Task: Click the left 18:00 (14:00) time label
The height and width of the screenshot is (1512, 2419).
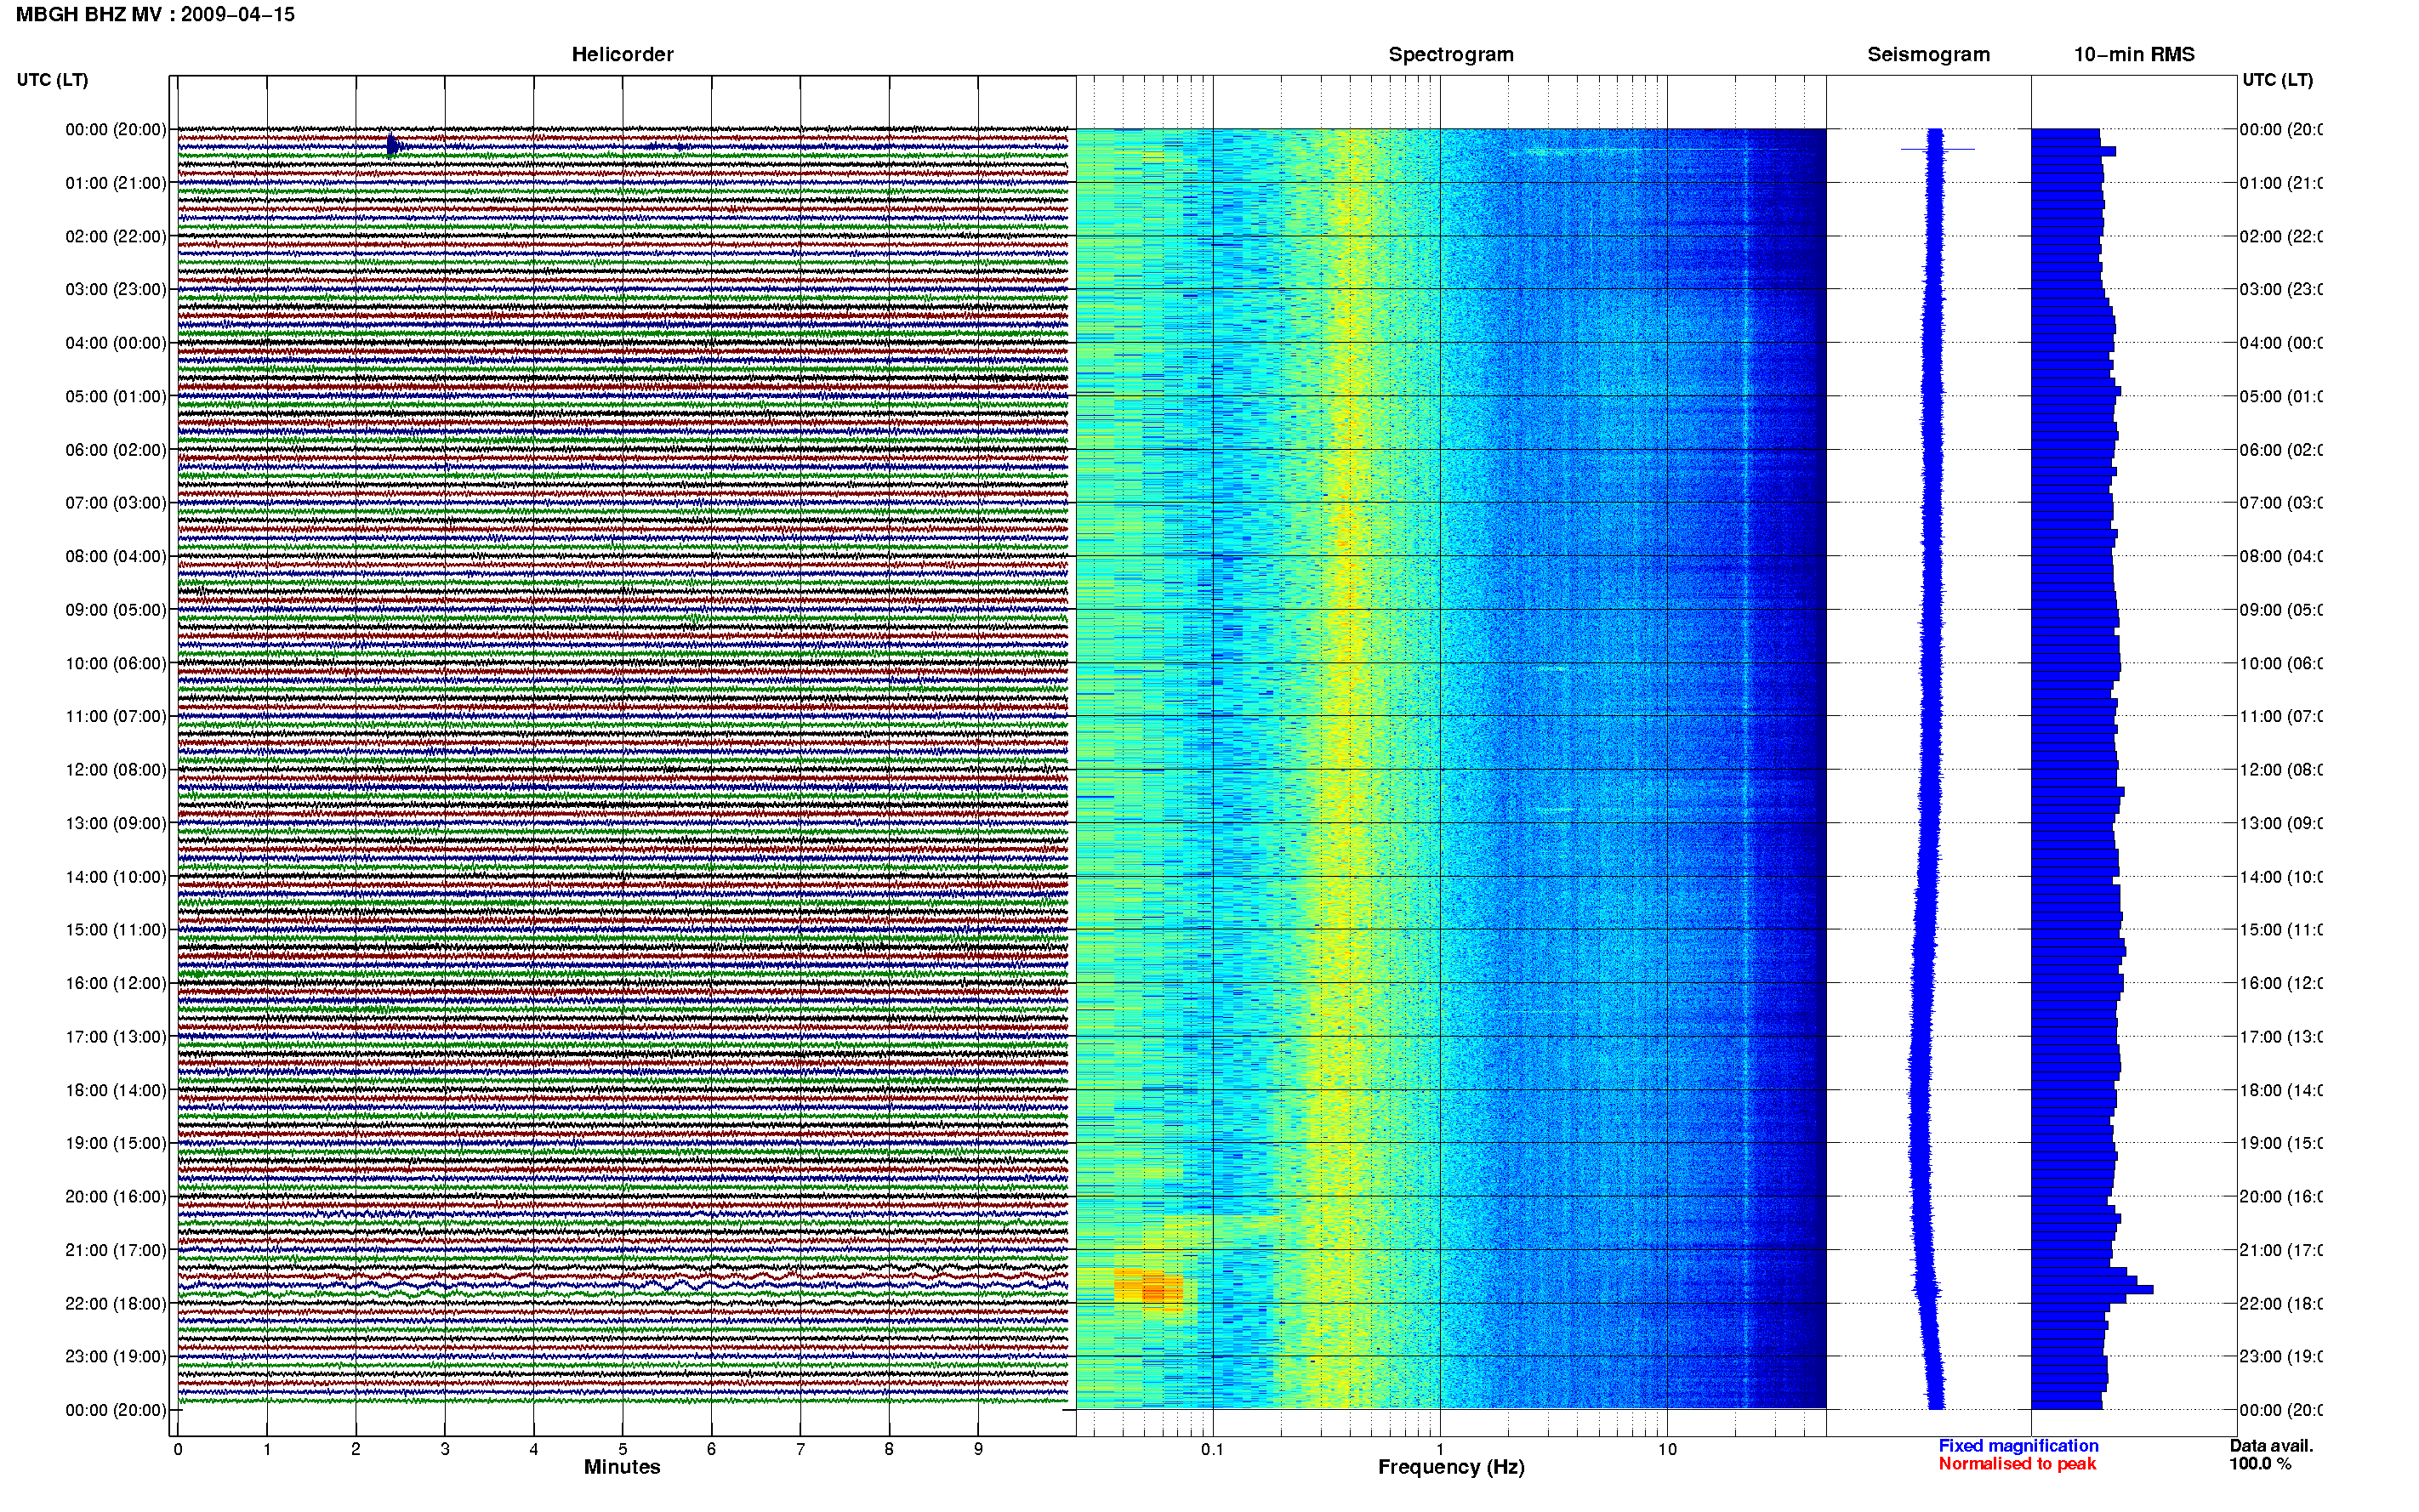Action: (x=116, y=1090)
